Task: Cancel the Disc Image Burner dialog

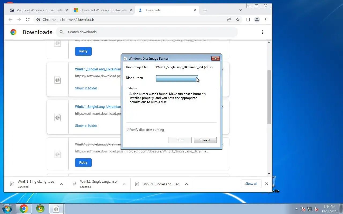Action: click(205, 140)
